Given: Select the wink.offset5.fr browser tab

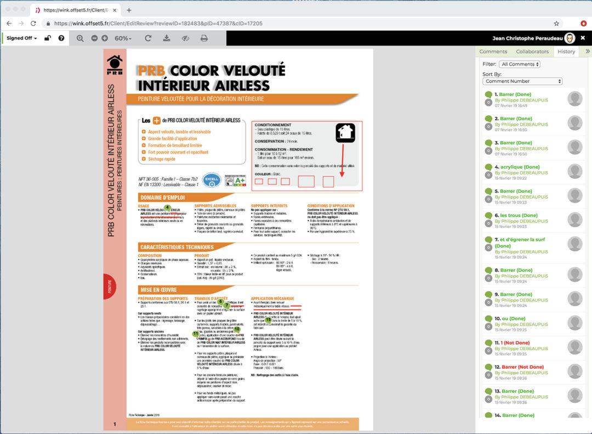Looking at the screenshot, I should pos(75,10).
